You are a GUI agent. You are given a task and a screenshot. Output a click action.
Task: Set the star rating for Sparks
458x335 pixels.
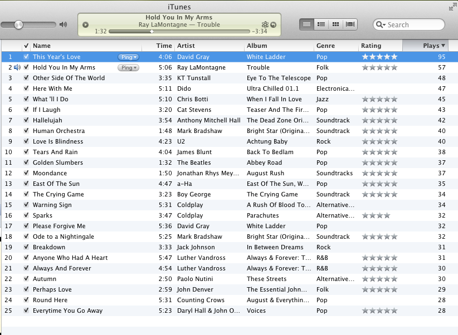pyautogui.click(x=376, y=216)
